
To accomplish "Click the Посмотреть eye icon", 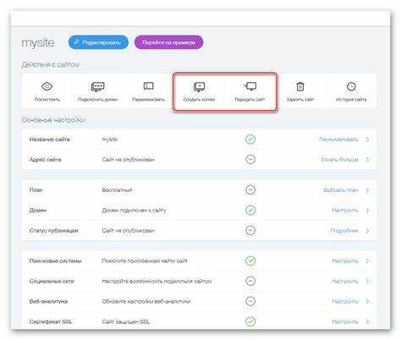I will 47,86.
